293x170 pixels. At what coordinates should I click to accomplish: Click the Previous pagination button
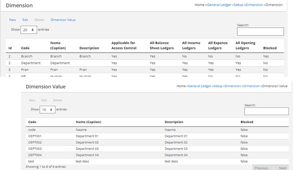pyautogui.click(x=261, y=168)
